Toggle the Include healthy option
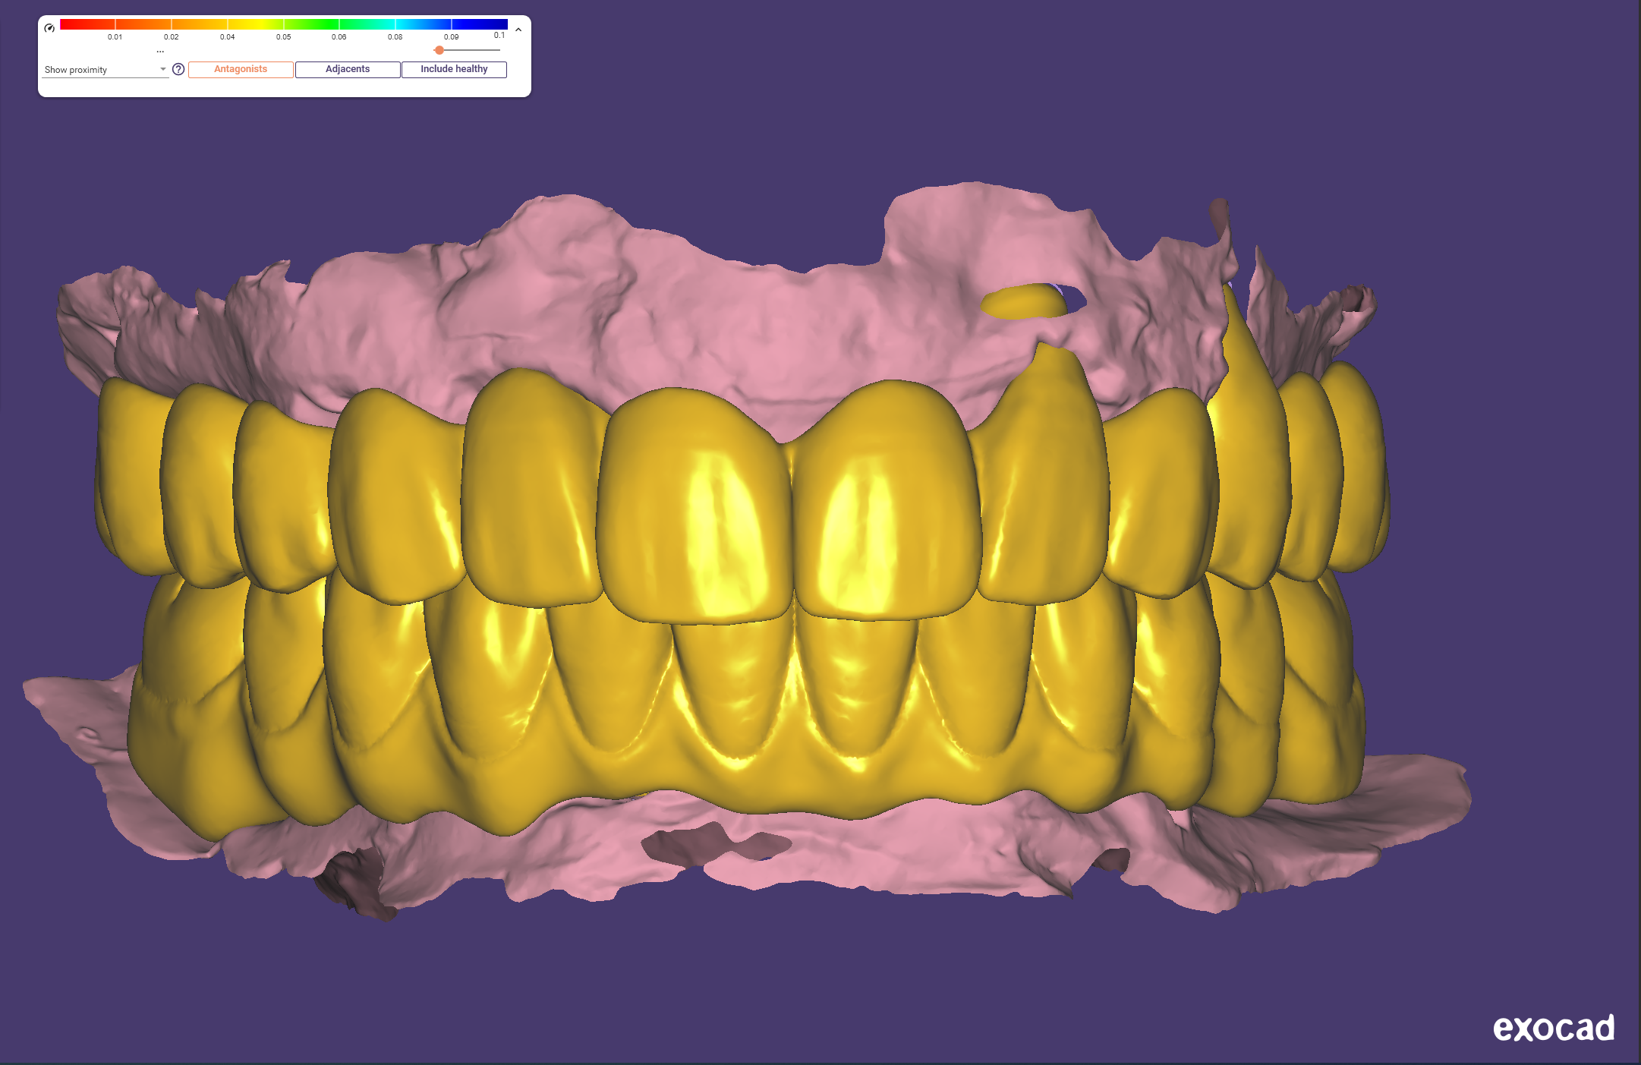The width and height of the screenshot is (1641, 1065). (x=454, y=69)
